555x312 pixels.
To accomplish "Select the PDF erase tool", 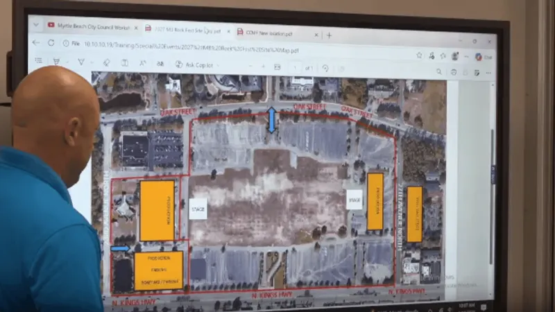I will coord(107,62).
